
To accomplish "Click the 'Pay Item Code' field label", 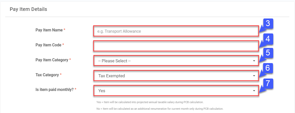I will click(x=48, y=45).
